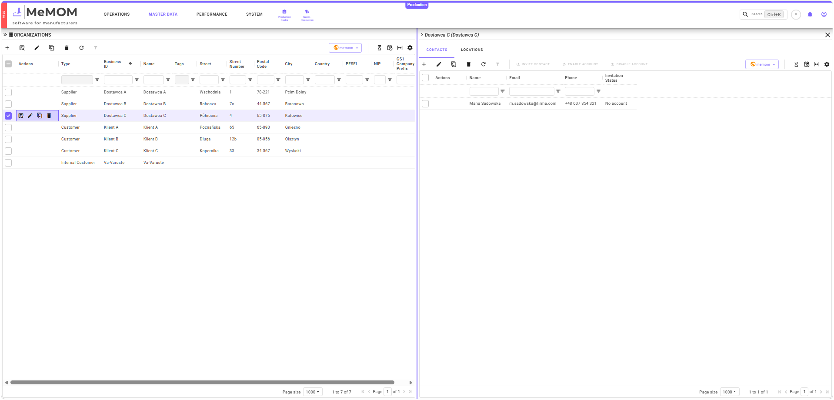Open the contact Email column filter menu
Viewport: 834px width, 400px height.
558,91
